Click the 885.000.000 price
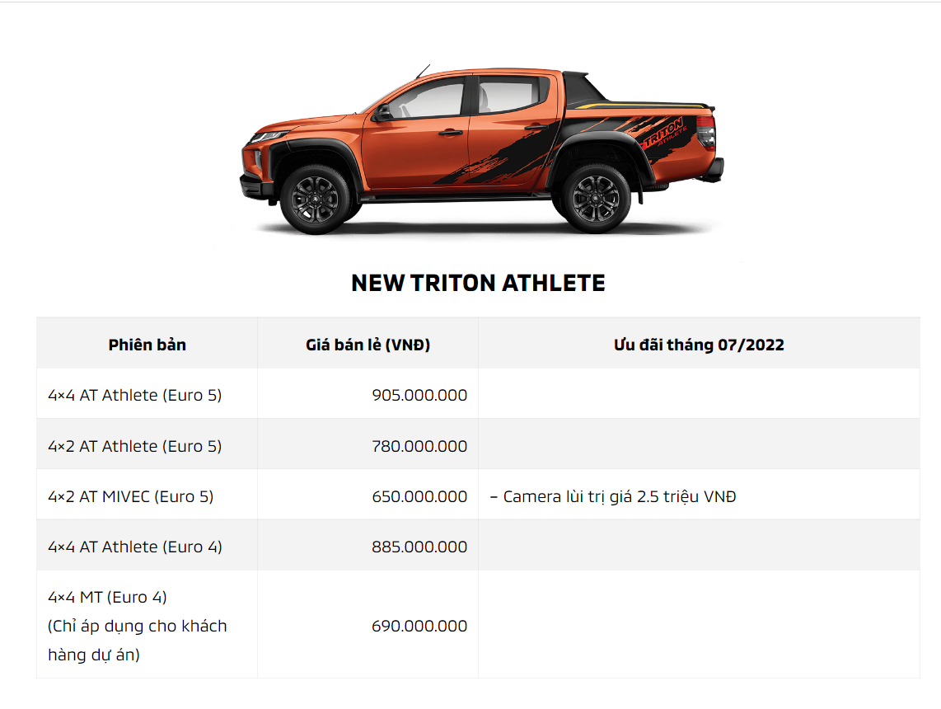Image resolution: width=941 pixels, height=709 pixels. (419, 547)
